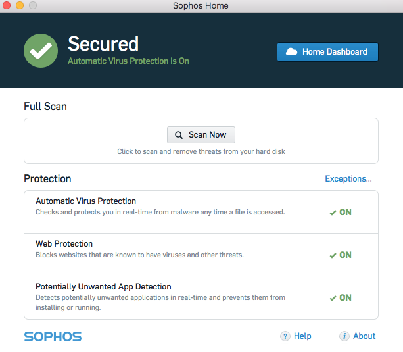
Task: Click the cloud icon on Home Dashboard
Action: coord(291,52)
